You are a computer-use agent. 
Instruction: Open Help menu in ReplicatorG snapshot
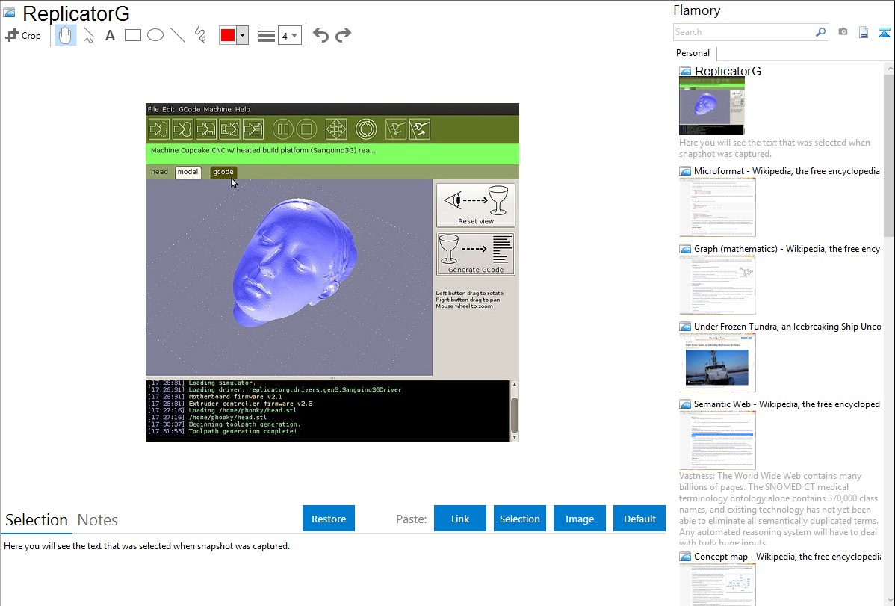coord(243,109)
